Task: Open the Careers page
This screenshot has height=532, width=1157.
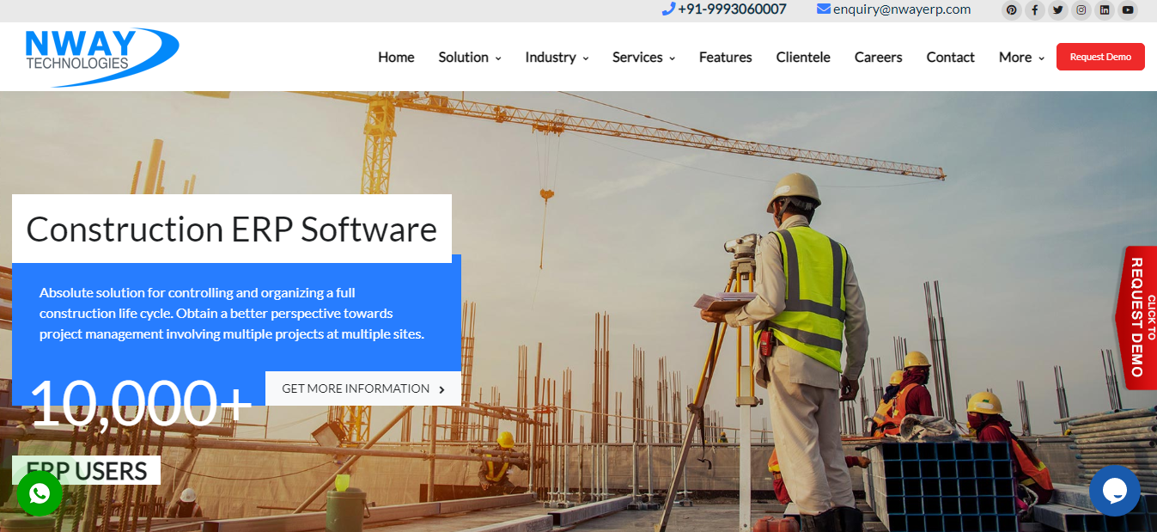Action: [878, 57]
